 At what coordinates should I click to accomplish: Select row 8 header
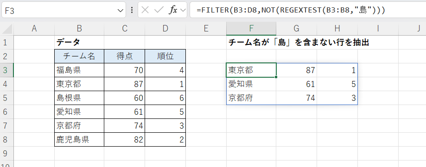(x=7, y=139)
